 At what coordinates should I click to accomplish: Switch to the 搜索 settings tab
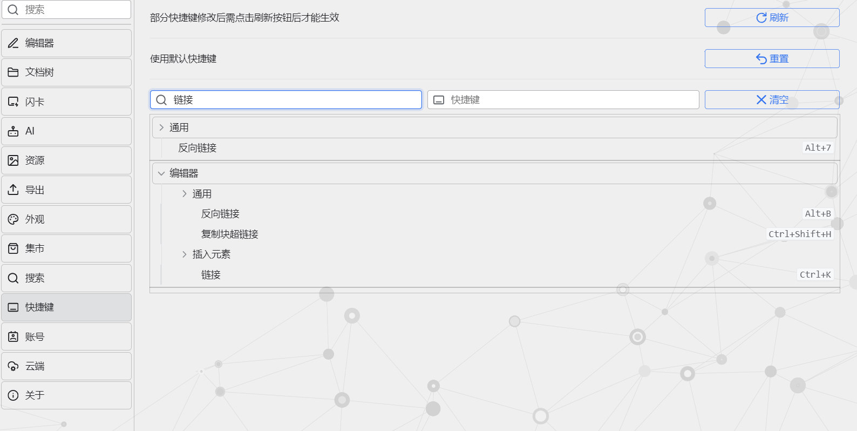tap(66, 278)
